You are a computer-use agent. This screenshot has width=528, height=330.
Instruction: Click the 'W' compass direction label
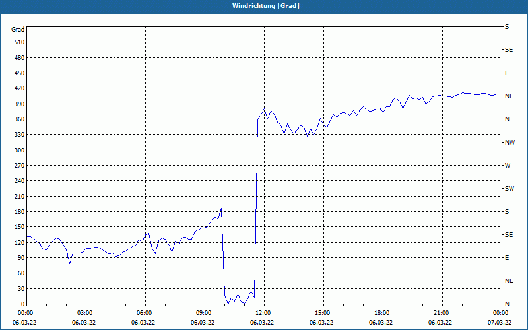click(508, 166)
